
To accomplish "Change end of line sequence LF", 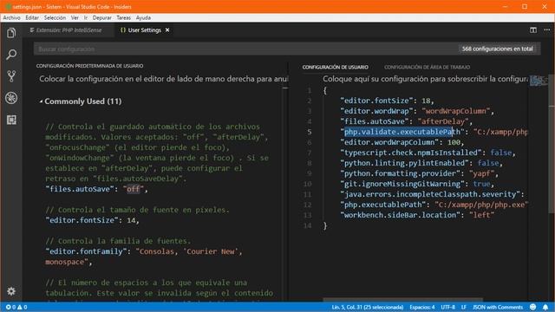I will point(464,307).
